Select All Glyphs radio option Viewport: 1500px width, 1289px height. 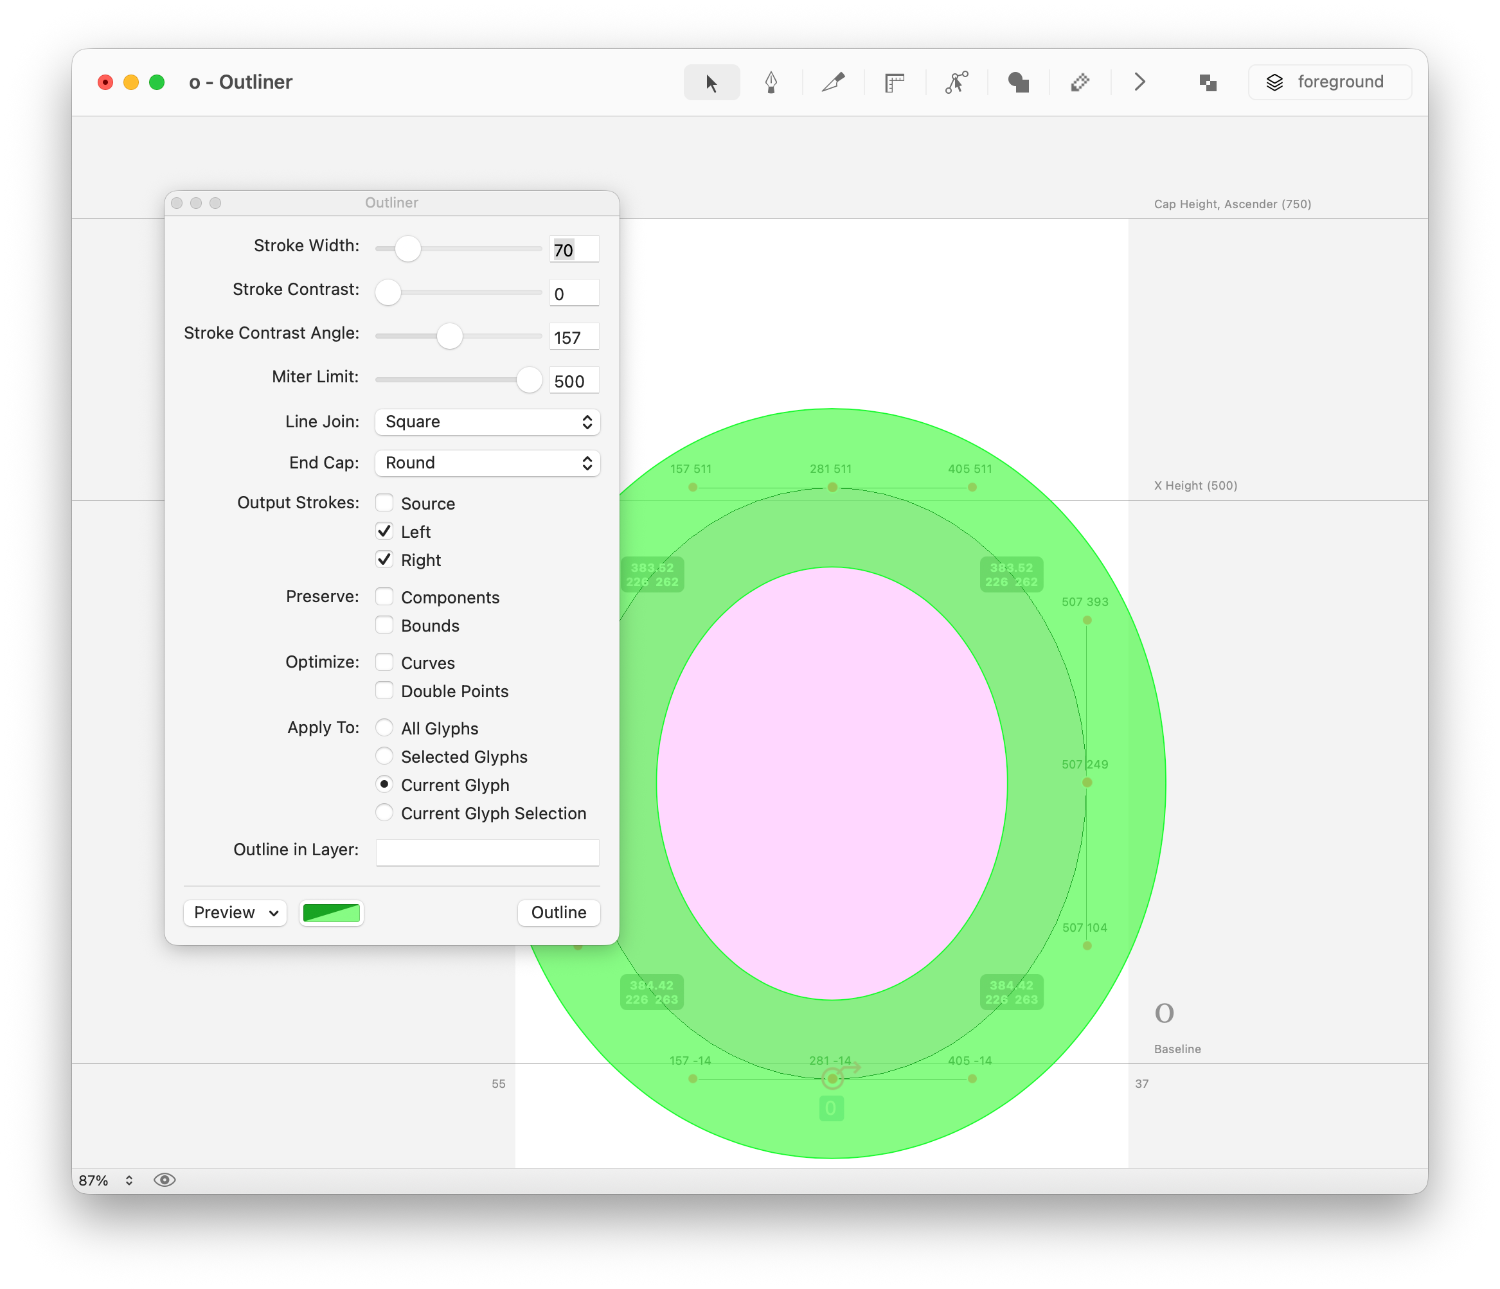point(384,727)
